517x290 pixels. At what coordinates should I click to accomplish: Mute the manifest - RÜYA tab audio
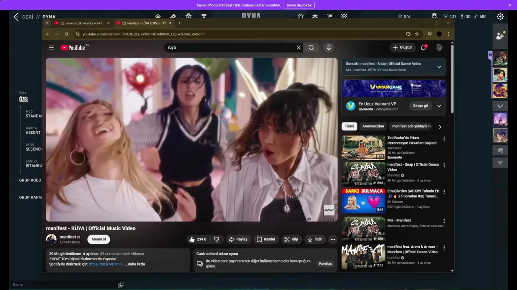(164, 23)
